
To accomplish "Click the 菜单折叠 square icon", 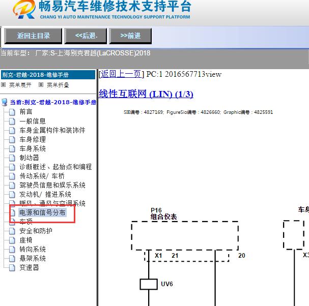I will pyautogui.click(x=41, y=85).
